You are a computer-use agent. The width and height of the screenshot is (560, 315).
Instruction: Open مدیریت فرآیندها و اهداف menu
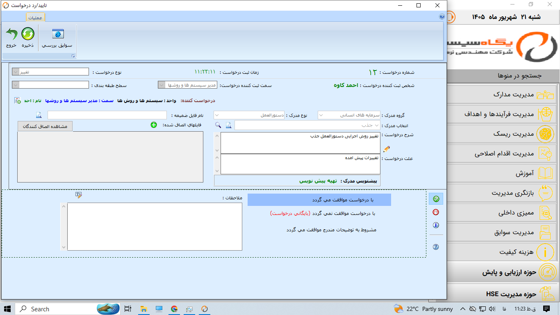pyautogui.click(x=502, y=114)
